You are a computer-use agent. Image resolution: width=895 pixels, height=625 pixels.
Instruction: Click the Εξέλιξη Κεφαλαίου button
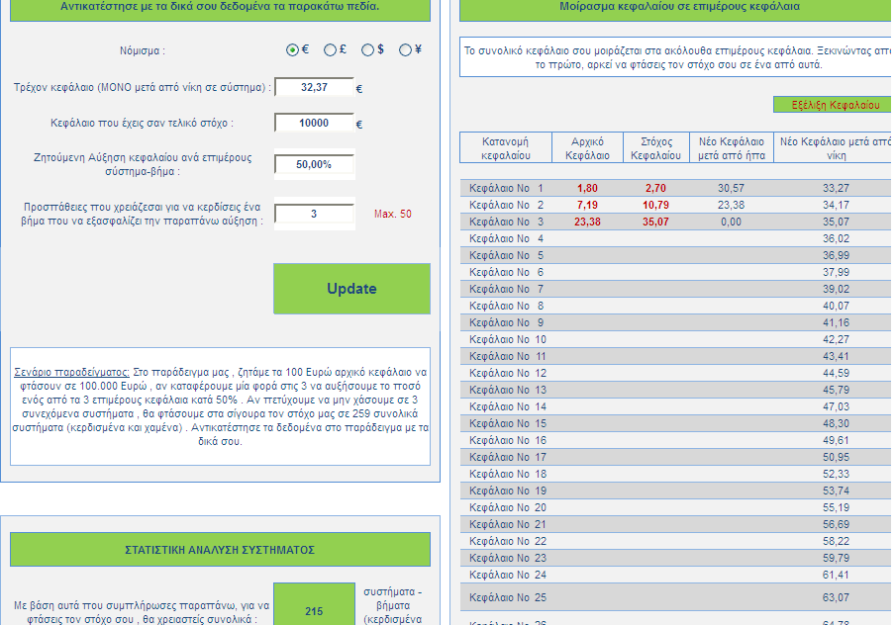pyautogui.click(x=835, y=105)
